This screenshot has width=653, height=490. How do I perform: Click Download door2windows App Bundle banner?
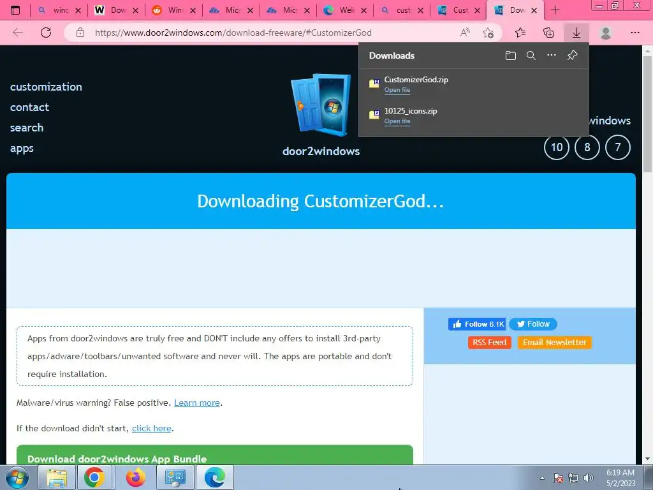coord(214,455)
